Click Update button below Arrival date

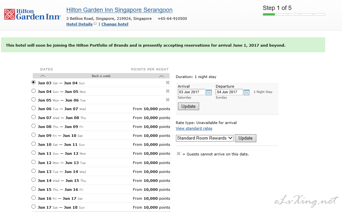click(x=189, y=106)
